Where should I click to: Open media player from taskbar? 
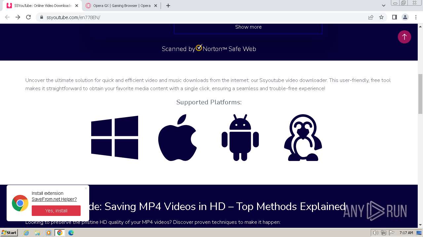[x=49, y=233]
